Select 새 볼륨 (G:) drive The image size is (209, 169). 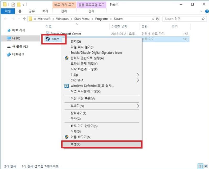tap(20, 46)
